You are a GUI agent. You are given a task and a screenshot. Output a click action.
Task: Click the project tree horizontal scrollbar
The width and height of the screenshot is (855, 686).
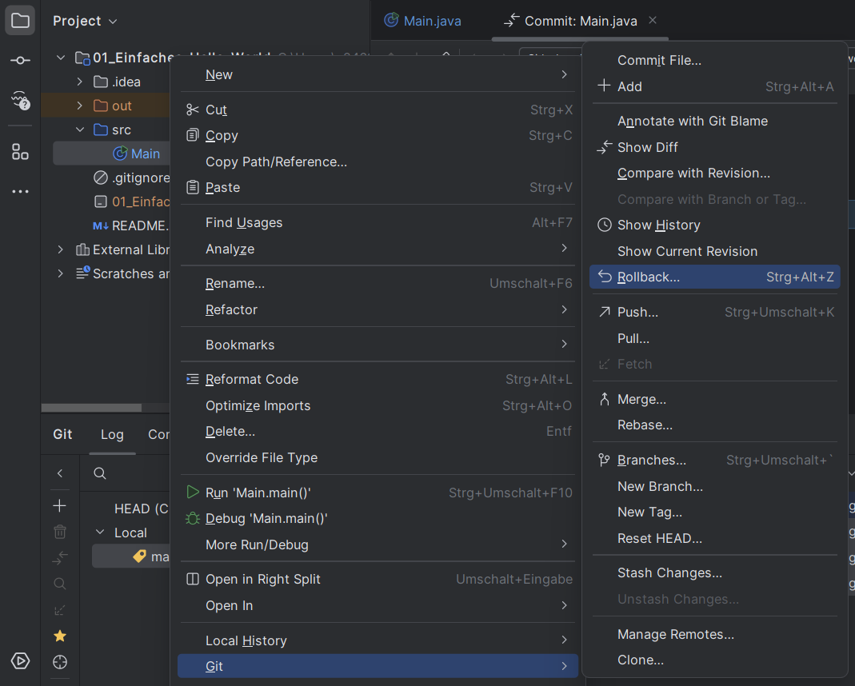click(x=91, y=408)
